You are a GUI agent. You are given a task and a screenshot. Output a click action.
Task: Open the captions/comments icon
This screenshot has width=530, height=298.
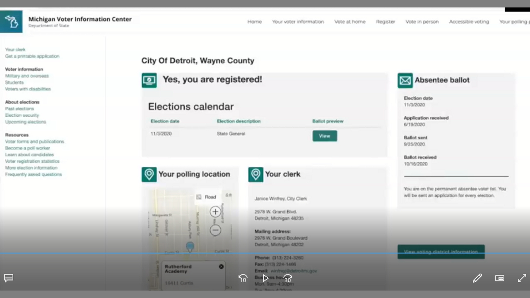coord(9,278)
